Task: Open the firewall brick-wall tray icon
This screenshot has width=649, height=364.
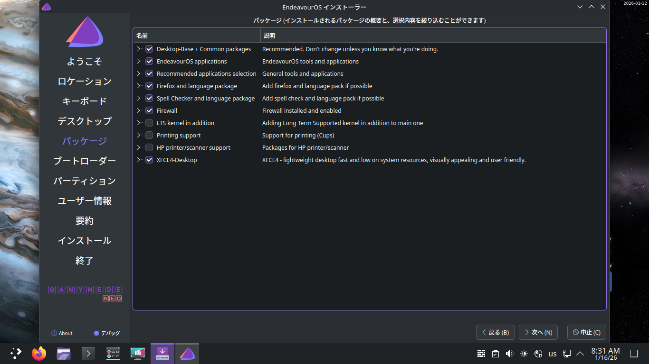Action: (481, 354)
